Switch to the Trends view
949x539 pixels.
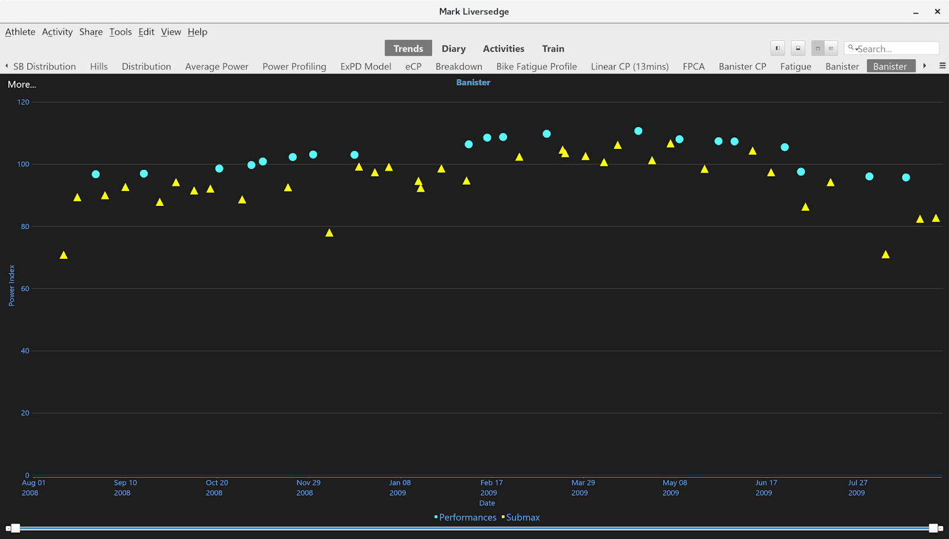pos(409,49)
